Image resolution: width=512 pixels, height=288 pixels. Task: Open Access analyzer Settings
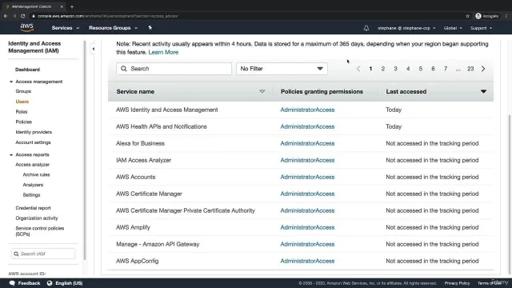click(31, 195)
